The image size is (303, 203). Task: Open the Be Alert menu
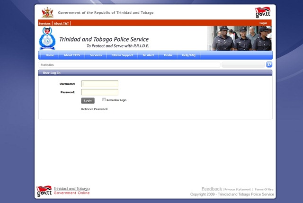pos(148,55)
